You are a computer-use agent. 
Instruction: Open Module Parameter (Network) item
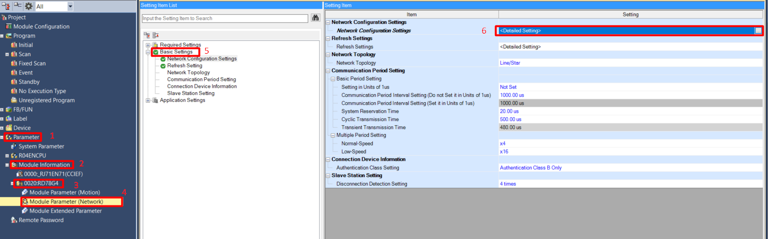[x=66, y=202]
